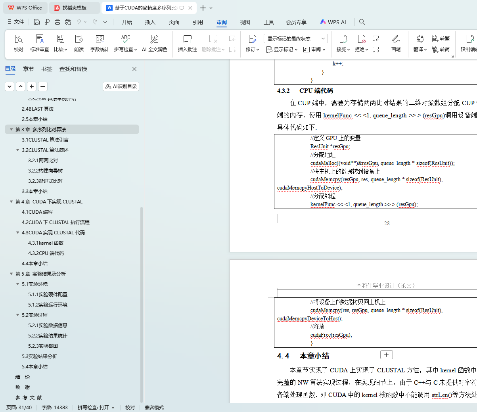Viewport: 477px width, 412px height.
Task: Jump to 参 考 文 献 section
Action: [x=29, y=398]
